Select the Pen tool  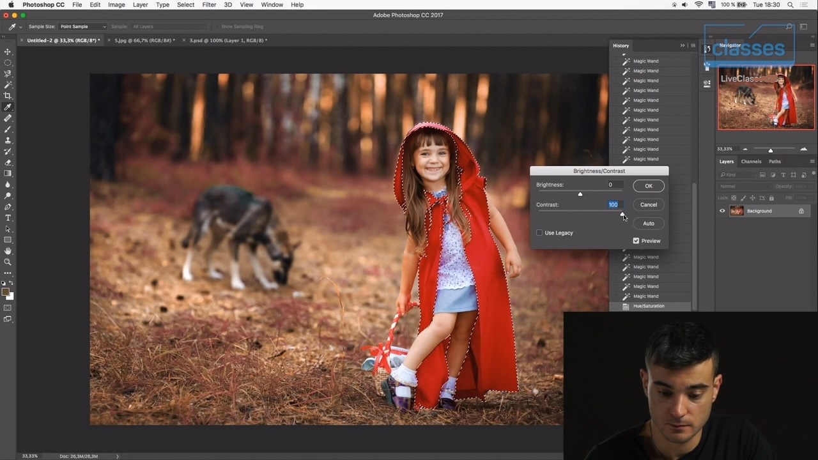point(8,207)
